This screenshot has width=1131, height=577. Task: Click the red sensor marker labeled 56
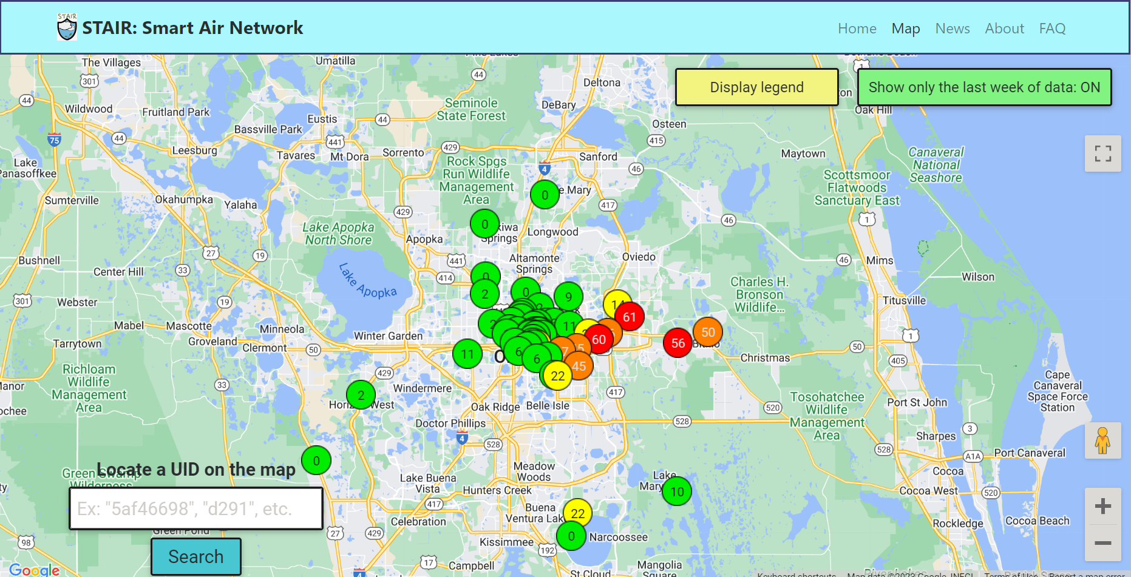coord(678,343)
